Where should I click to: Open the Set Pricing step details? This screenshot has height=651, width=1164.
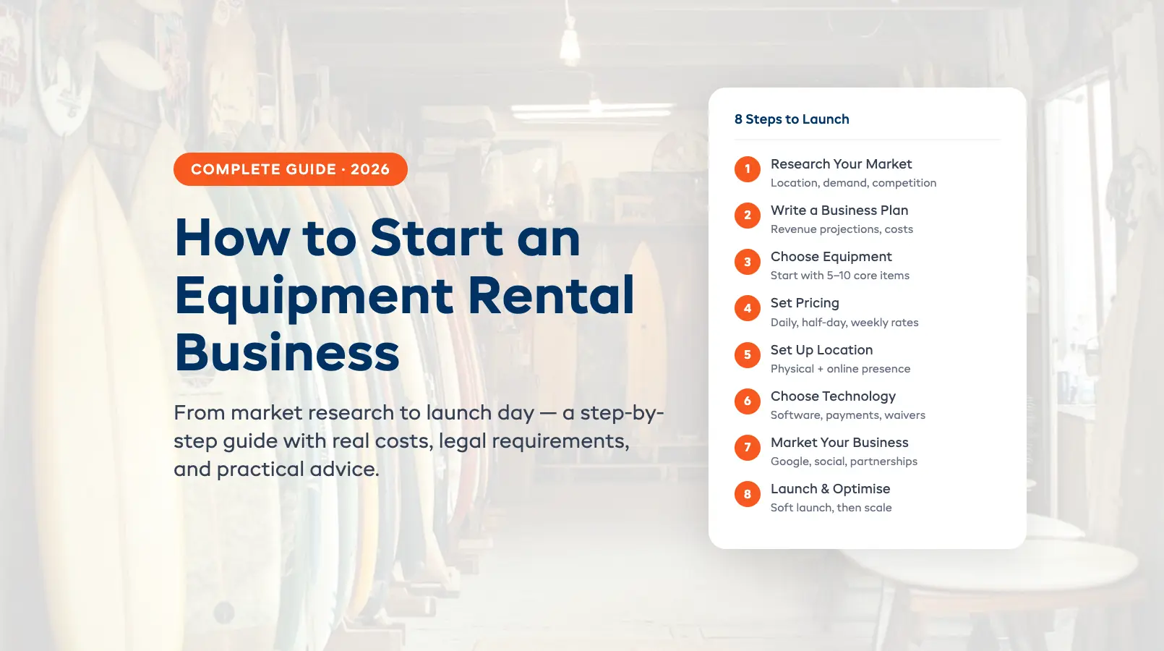[x=805, y=303]
